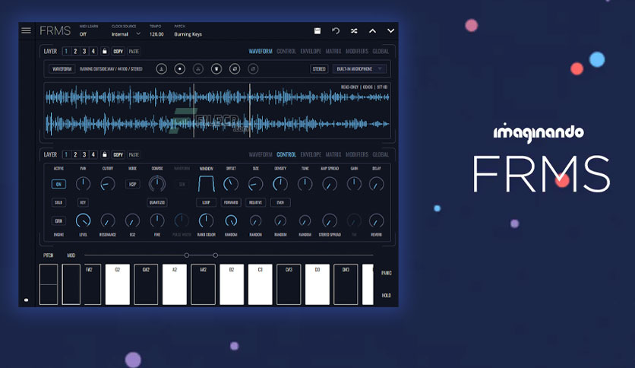
Task: Open the Relative size mode selector
Action: coord(255,202)
